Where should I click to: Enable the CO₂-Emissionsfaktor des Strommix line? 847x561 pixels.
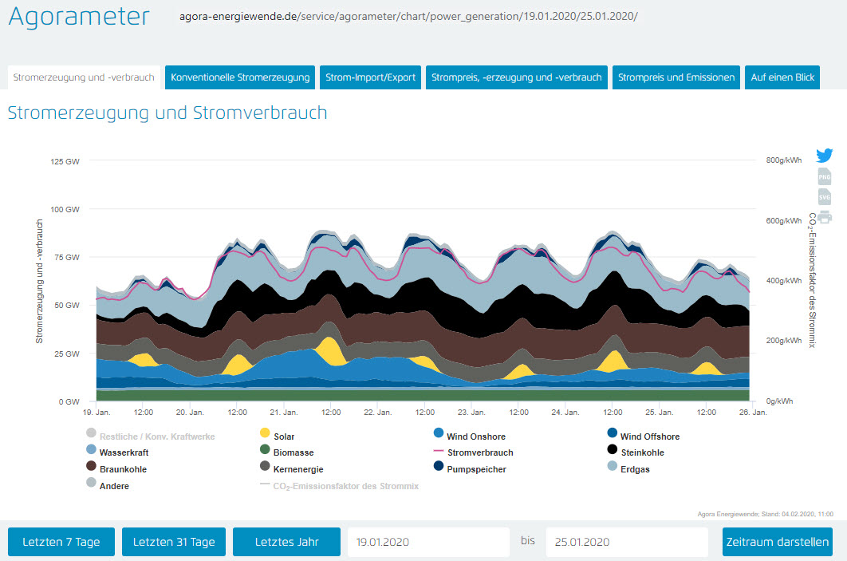click(345, 485)
